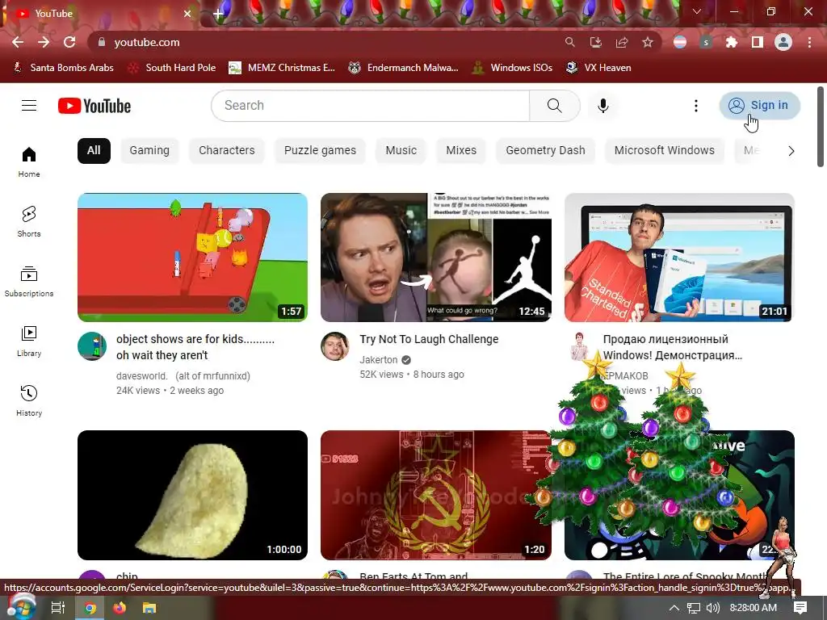Open Library in sidebar
The image size is (827, 620).
[x=29, y=341]
